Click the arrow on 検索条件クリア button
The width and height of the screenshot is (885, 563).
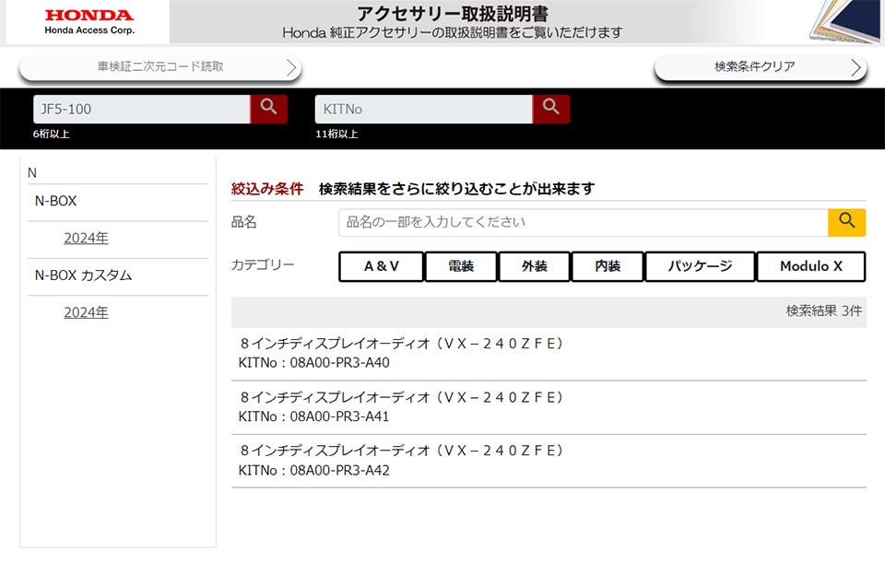click(855, 67)
